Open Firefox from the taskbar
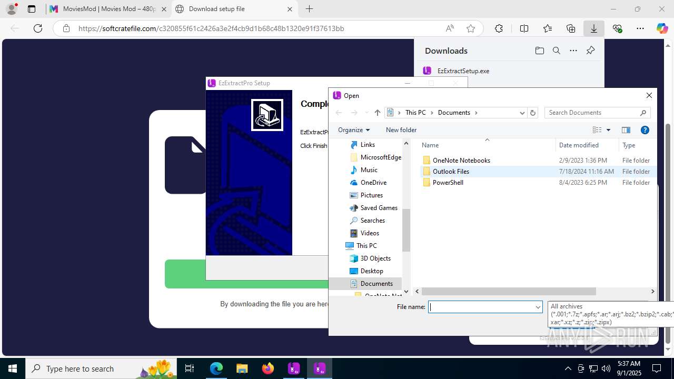The image size is (674, 379). 268,368
